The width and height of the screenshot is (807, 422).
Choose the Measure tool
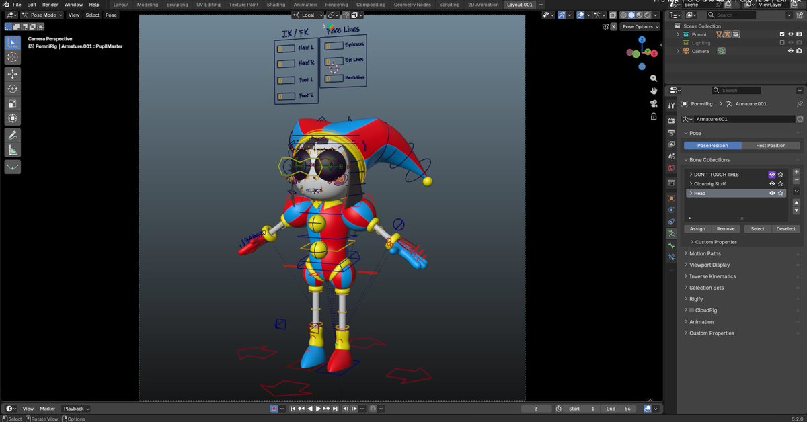[x=13, y=150]
